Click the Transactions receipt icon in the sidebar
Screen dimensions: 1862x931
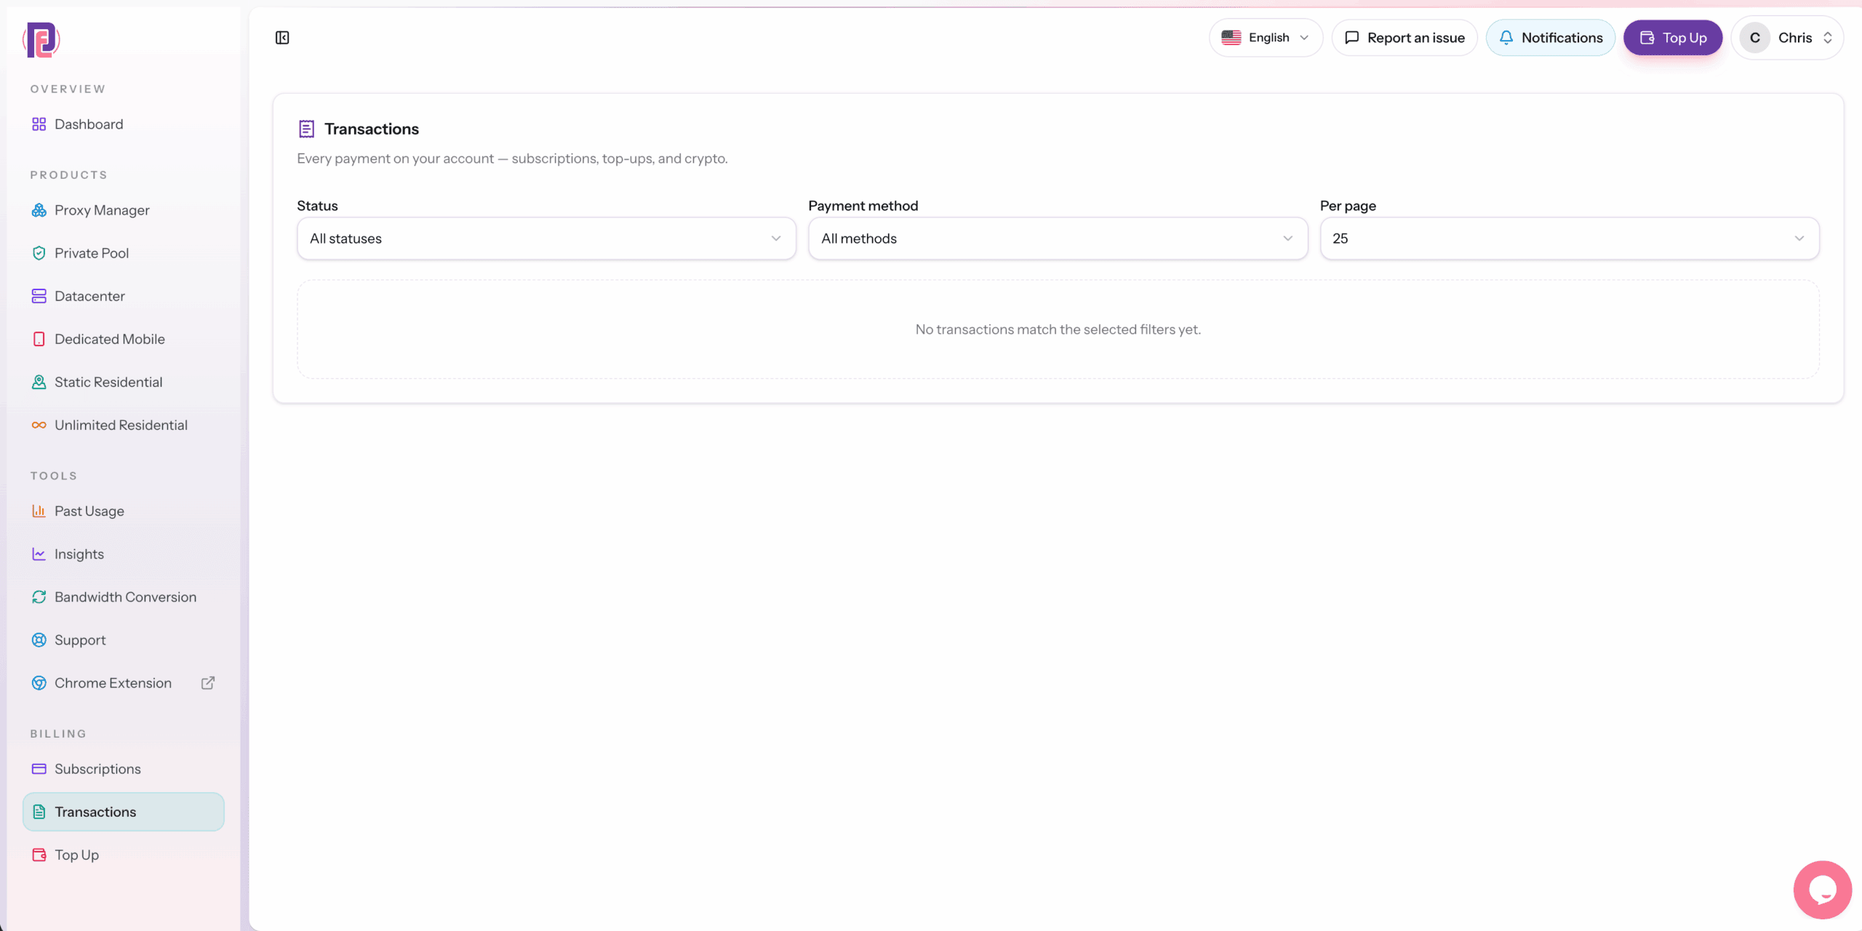[39, 812]
